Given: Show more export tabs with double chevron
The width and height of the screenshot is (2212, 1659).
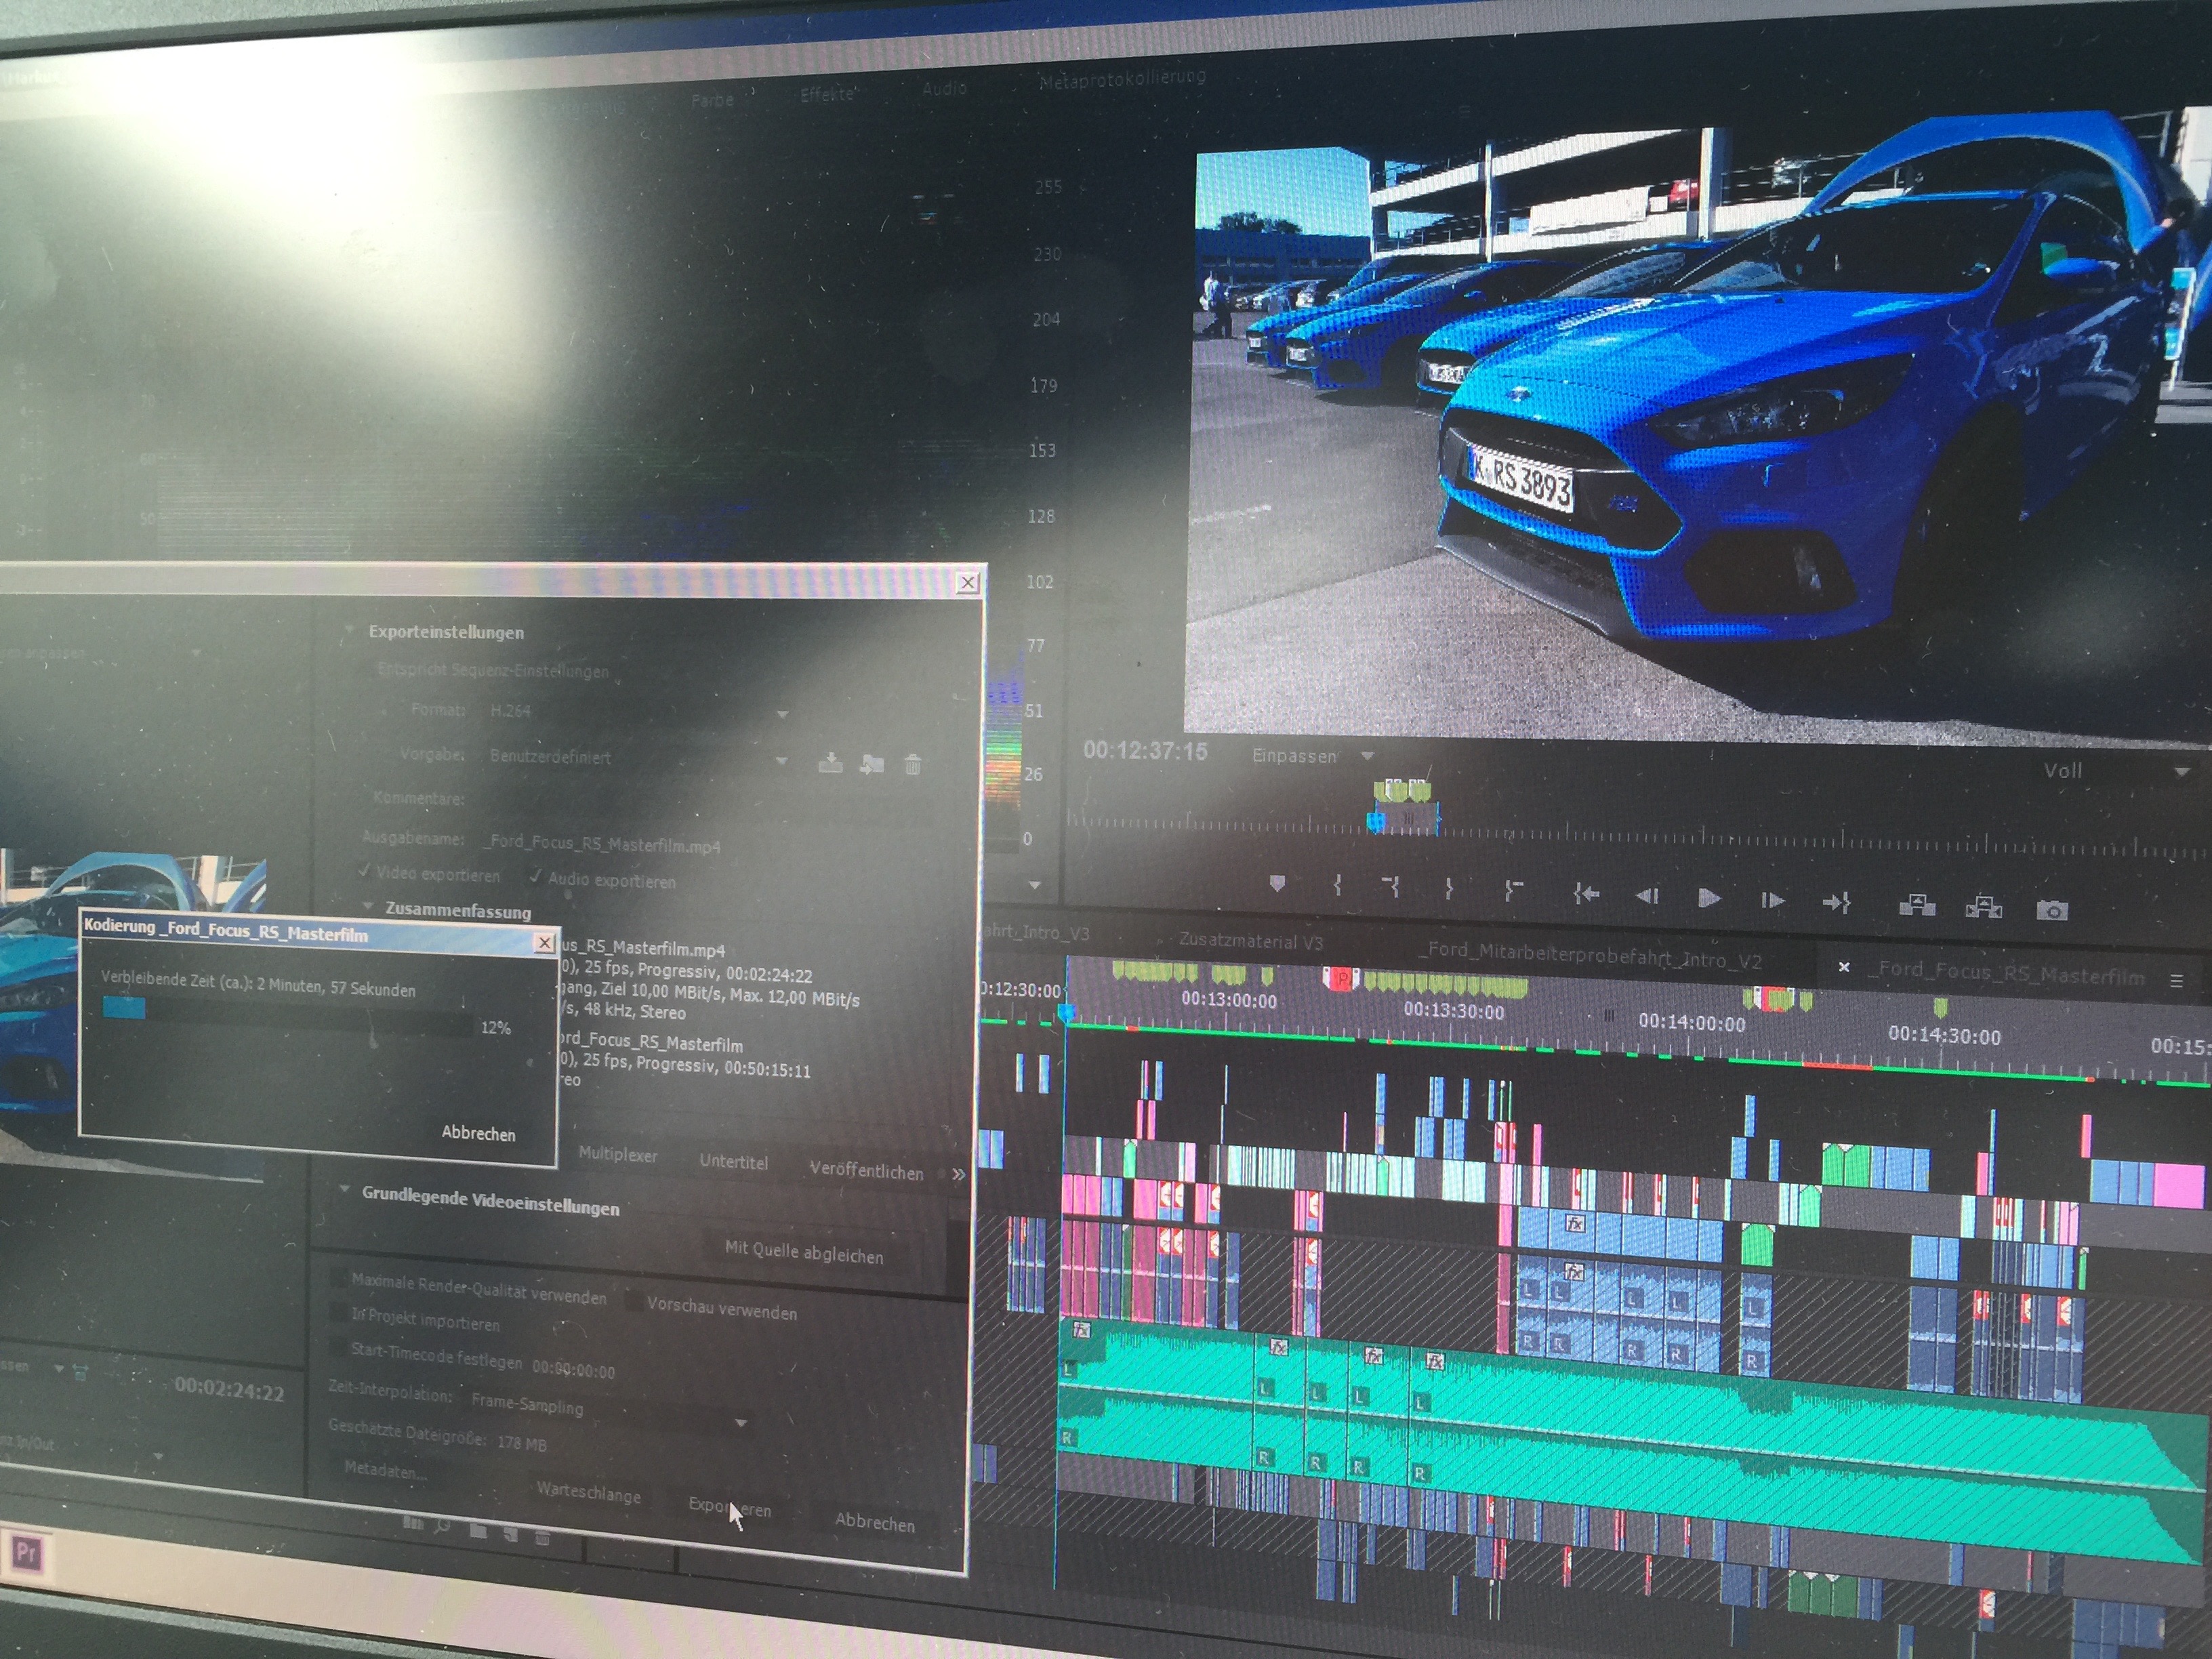Looking at the screenshot, I should pyautogui.click(x=958, y=1174).
